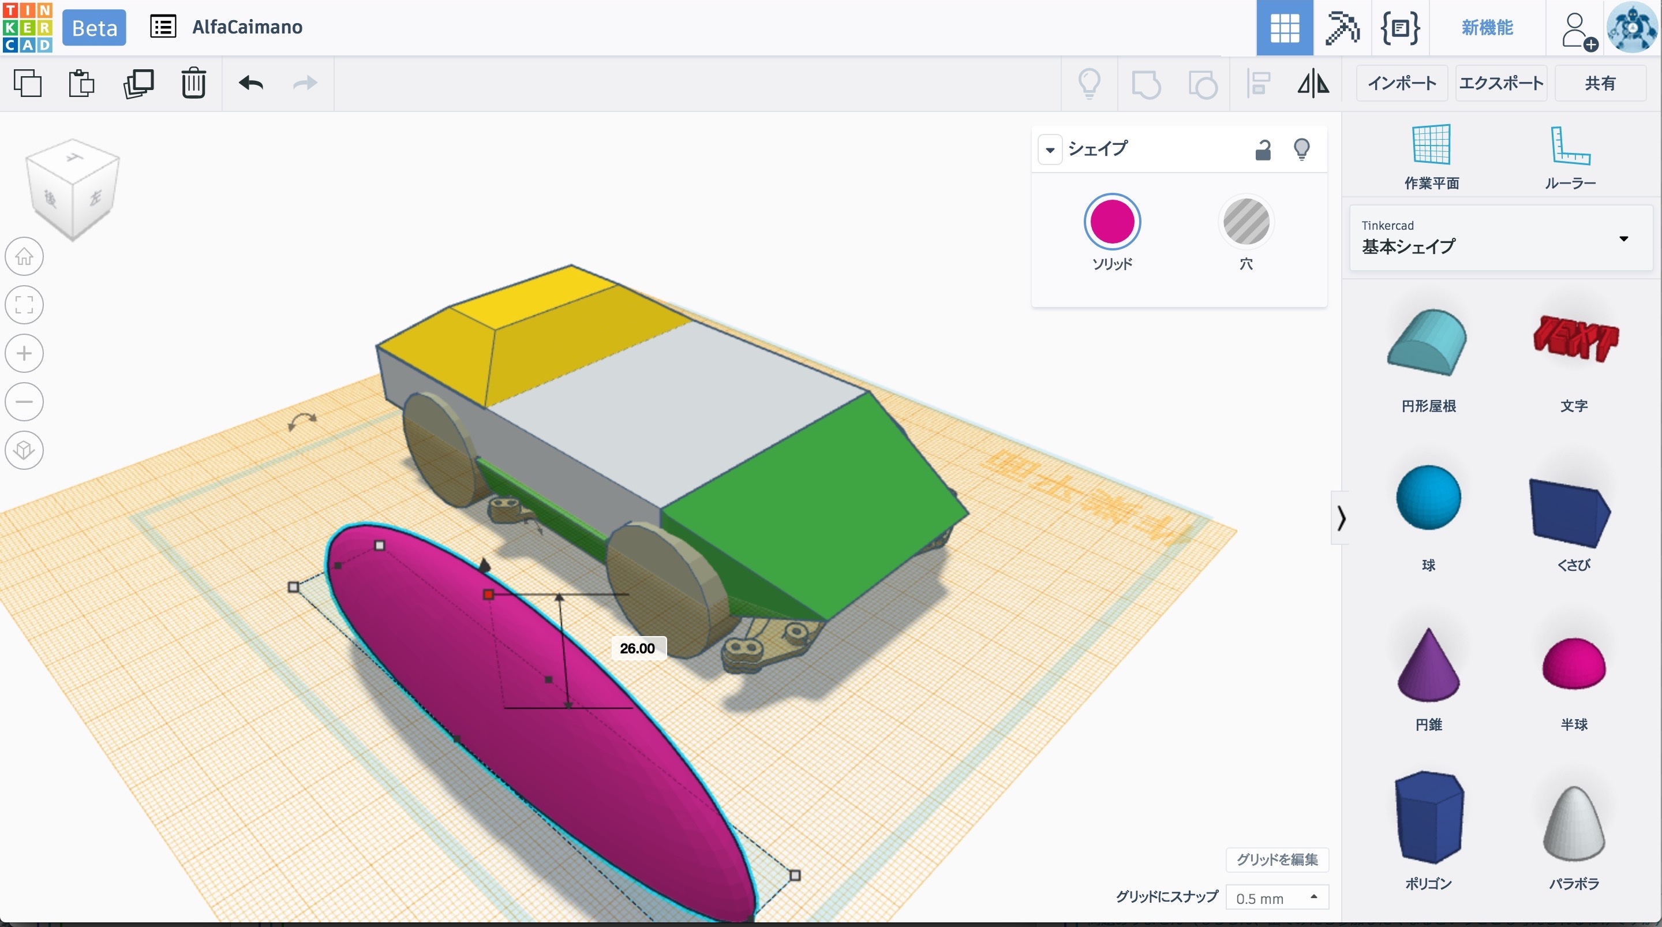The image size is (1662, 927).
Task: Zoom in with the plus icon
Action: pyautogui.click(x=24, y=353)
